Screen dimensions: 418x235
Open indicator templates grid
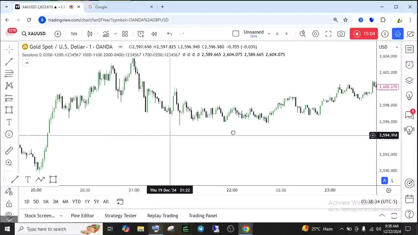(125, 34)
